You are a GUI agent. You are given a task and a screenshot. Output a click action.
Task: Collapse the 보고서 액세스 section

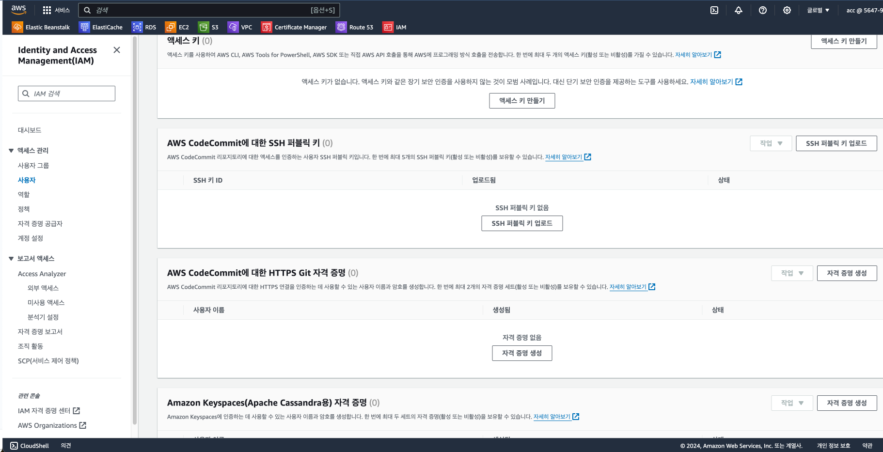[x=11, y=259]
